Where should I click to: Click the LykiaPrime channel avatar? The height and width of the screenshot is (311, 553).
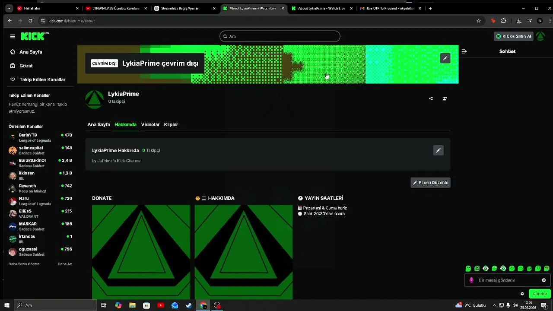click(94, 99)
